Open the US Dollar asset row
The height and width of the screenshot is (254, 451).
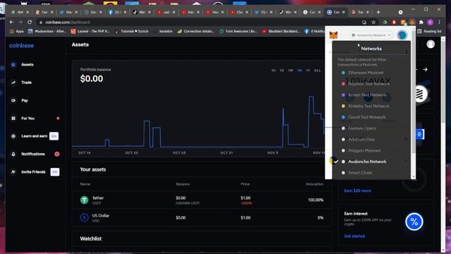pos(202,218)
